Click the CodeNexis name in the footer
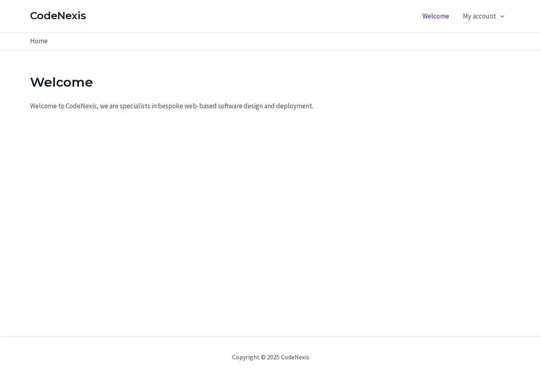 click(295, 357)
